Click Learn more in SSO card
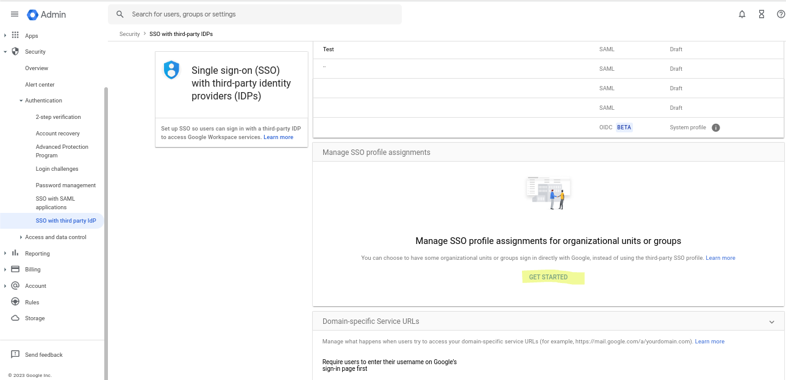786x380 pixels. pyautogui.click(x=278, y=137)
